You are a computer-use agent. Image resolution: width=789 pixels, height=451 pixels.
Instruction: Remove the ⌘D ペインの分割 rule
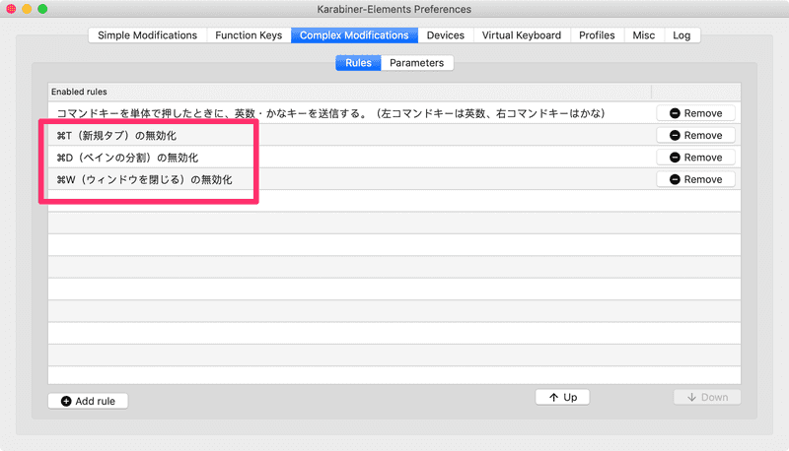(x=695, y=158)
